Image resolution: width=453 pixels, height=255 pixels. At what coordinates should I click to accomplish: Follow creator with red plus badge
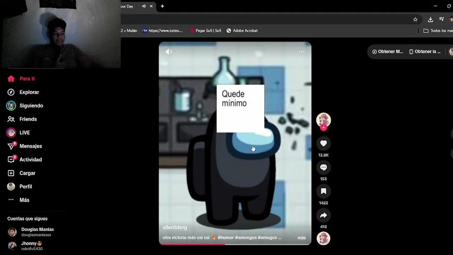pos(323,127)
